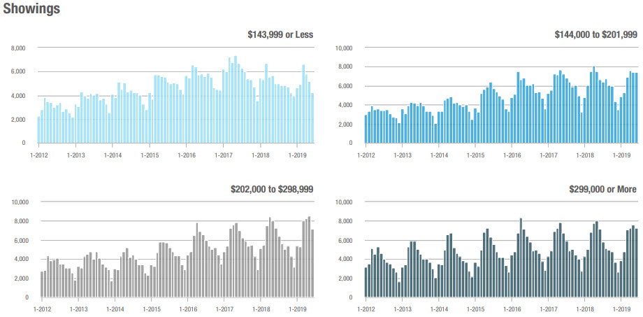This screenshot has height=317, width=643.
Task: Select the '$202,000 to $298,999' chart title
Action: pyautogui.click(x=273, y=189)
